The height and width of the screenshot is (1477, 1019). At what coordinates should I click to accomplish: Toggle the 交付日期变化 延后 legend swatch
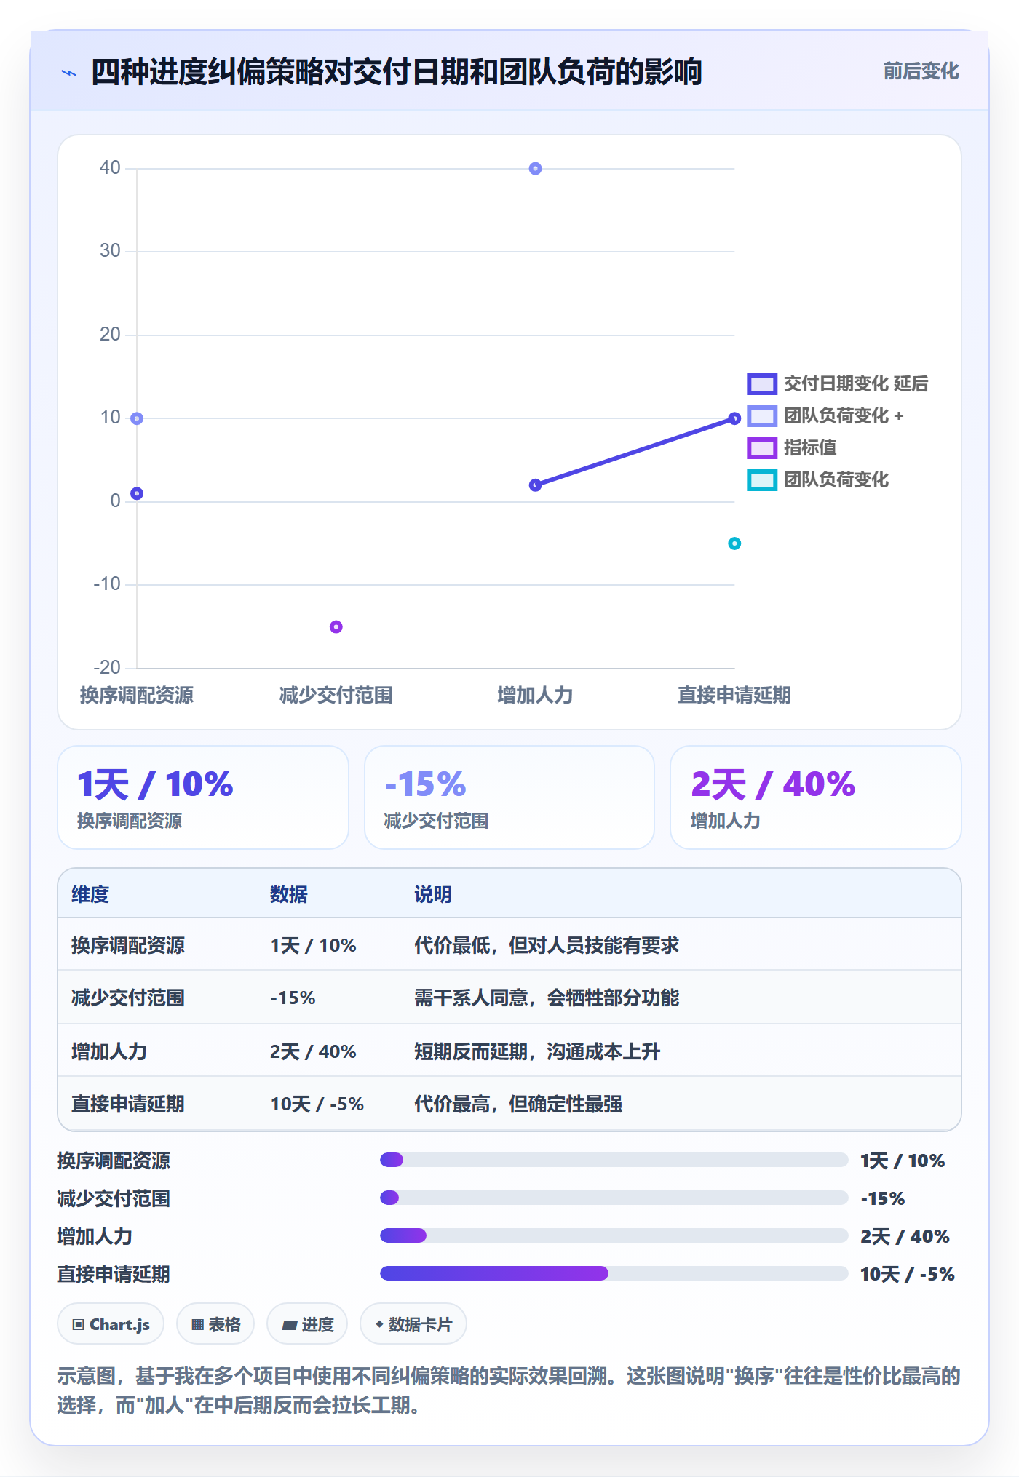(761, 383)
